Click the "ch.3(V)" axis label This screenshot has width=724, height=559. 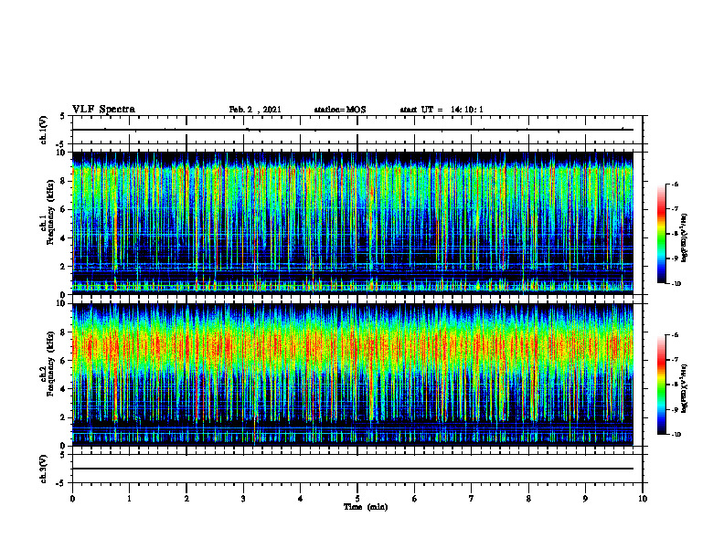coord(44,469)
